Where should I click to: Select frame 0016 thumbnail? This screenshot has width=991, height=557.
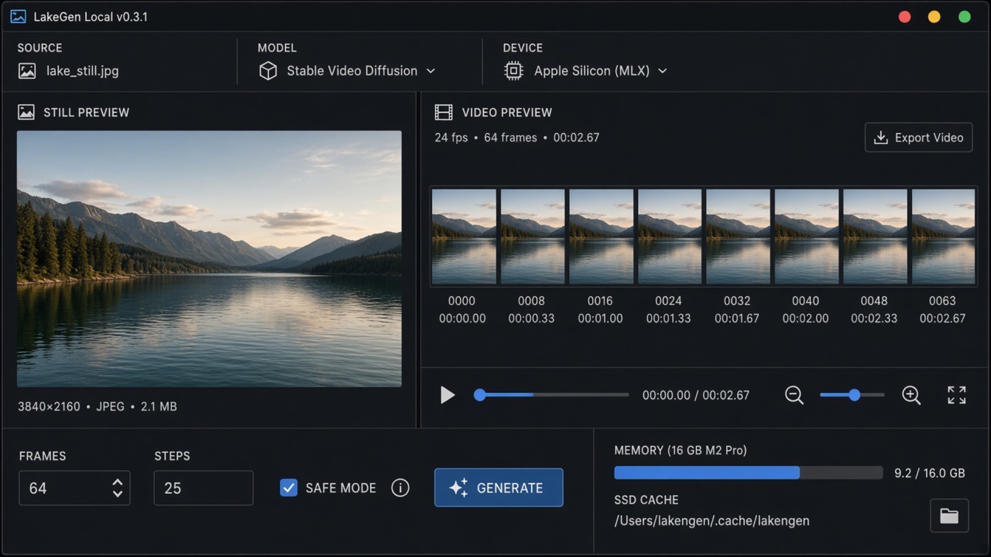601,236
